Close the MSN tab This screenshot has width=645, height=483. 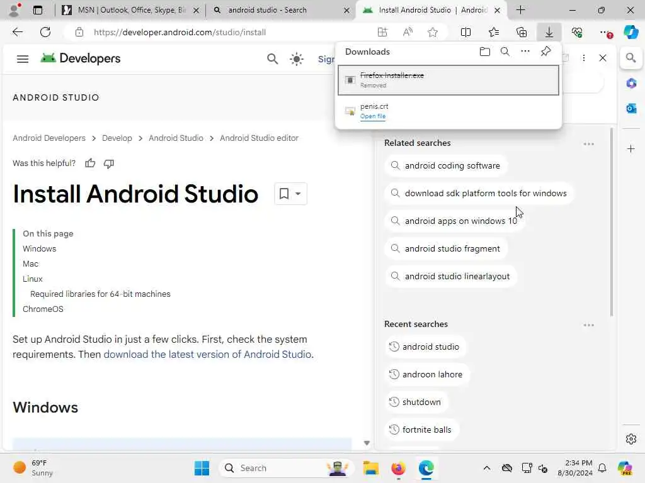tap(197, 10)
